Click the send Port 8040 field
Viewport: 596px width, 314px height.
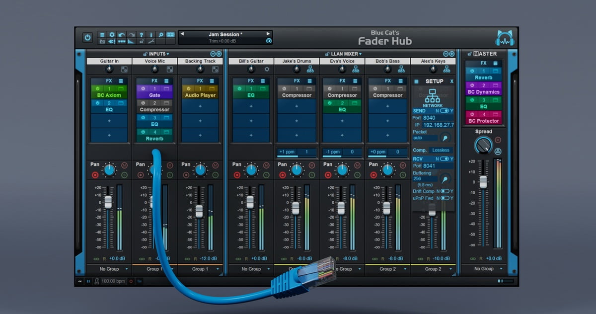[429, 118]
